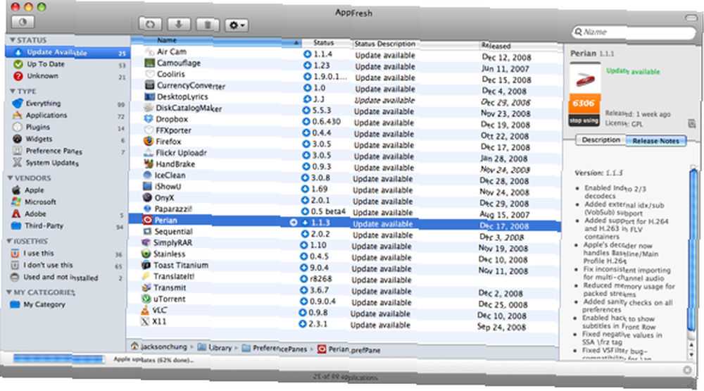Collapse the MY CATEGORIES section triangle
Viewport: 704px width, 391px height.
9,292
